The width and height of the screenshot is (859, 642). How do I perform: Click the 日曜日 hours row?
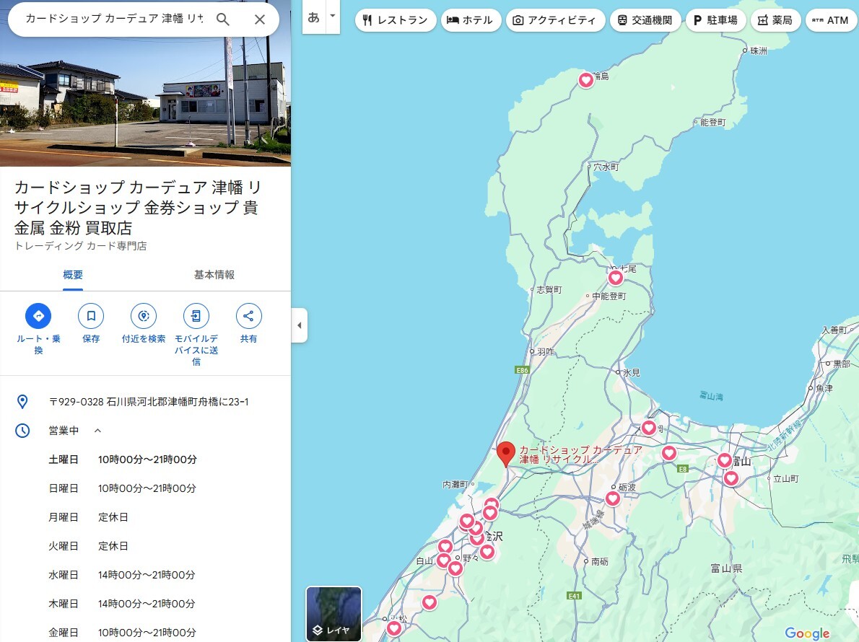point(123,488)
